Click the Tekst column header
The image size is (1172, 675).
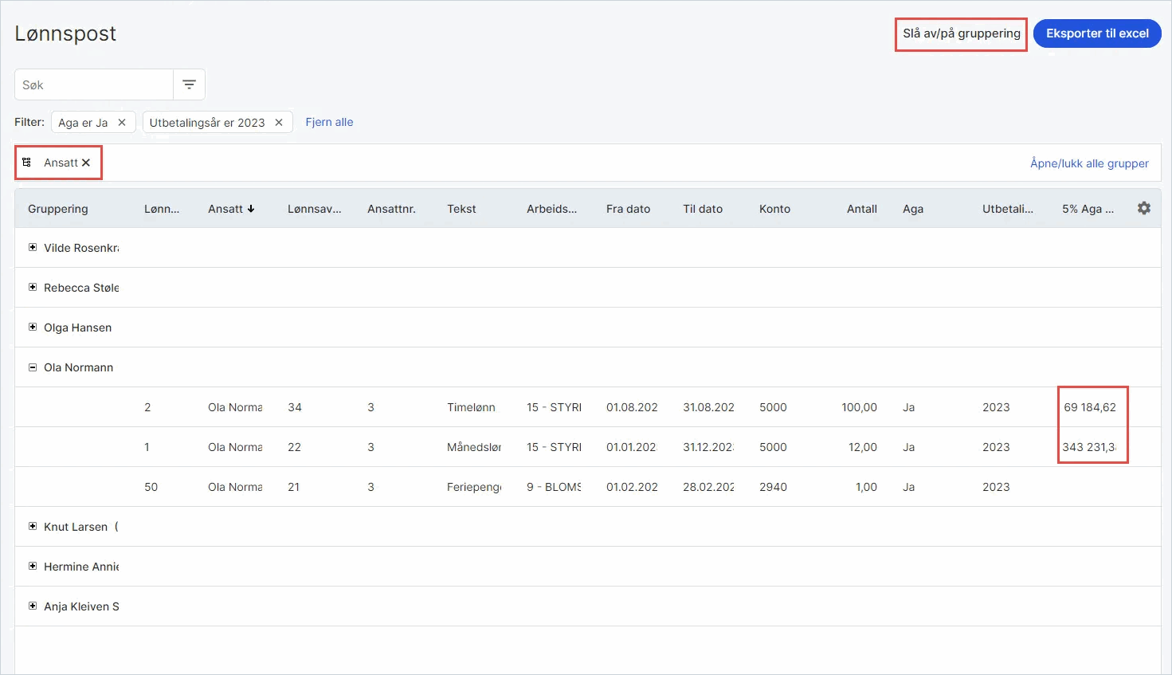pyautogui.click(x=461, y=209)
